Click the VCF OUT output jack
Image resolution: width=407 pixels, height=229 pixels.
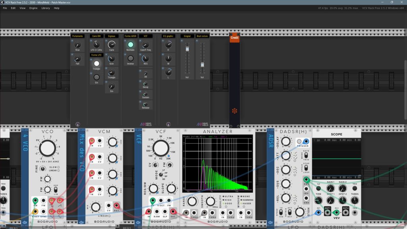tap(173, 212)
